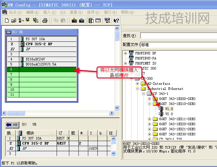Click the 订... column header
217x167 pixels.
63,133
